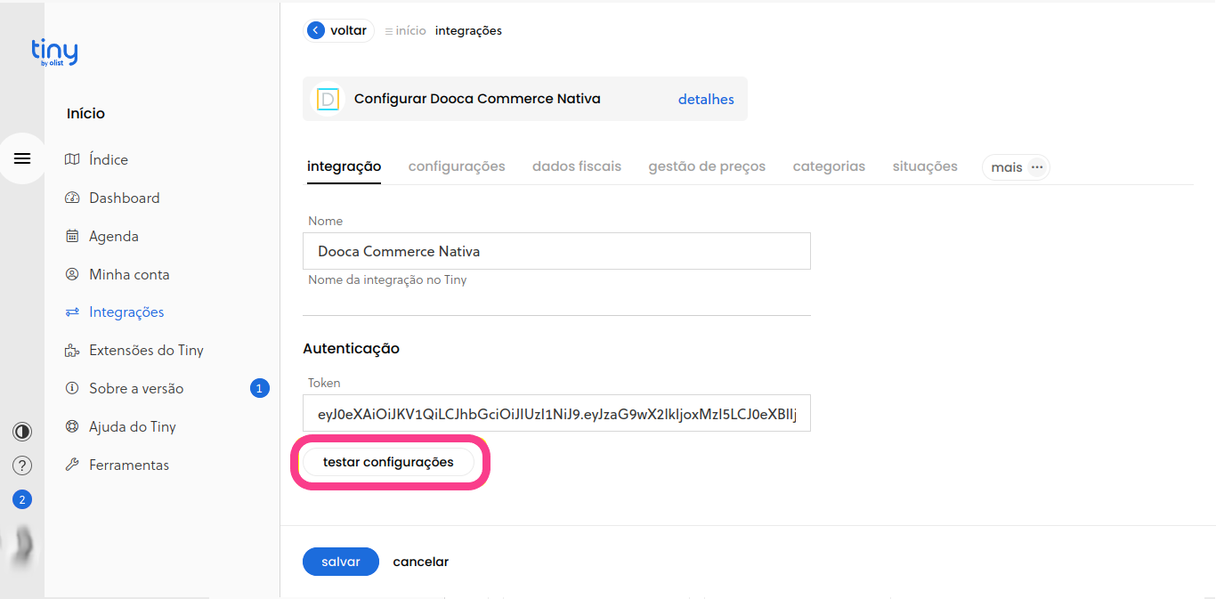
Task: Click the cancelar link
Action: (x=421, y=562)
